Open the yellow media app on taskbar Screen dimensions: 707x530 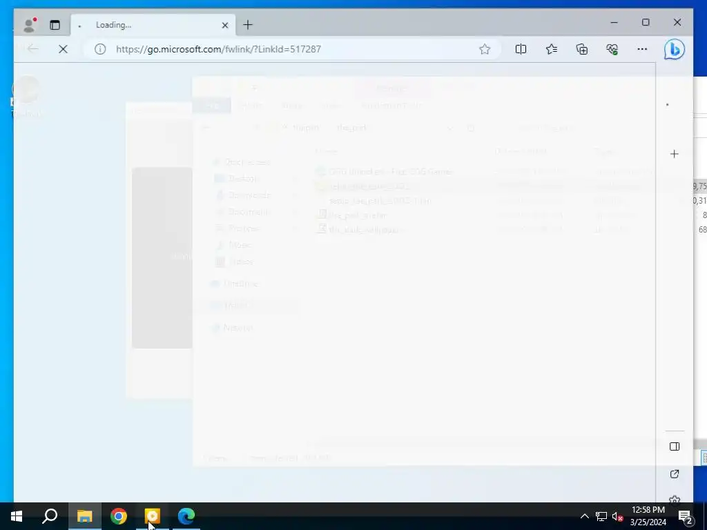(x=153, y=516)
